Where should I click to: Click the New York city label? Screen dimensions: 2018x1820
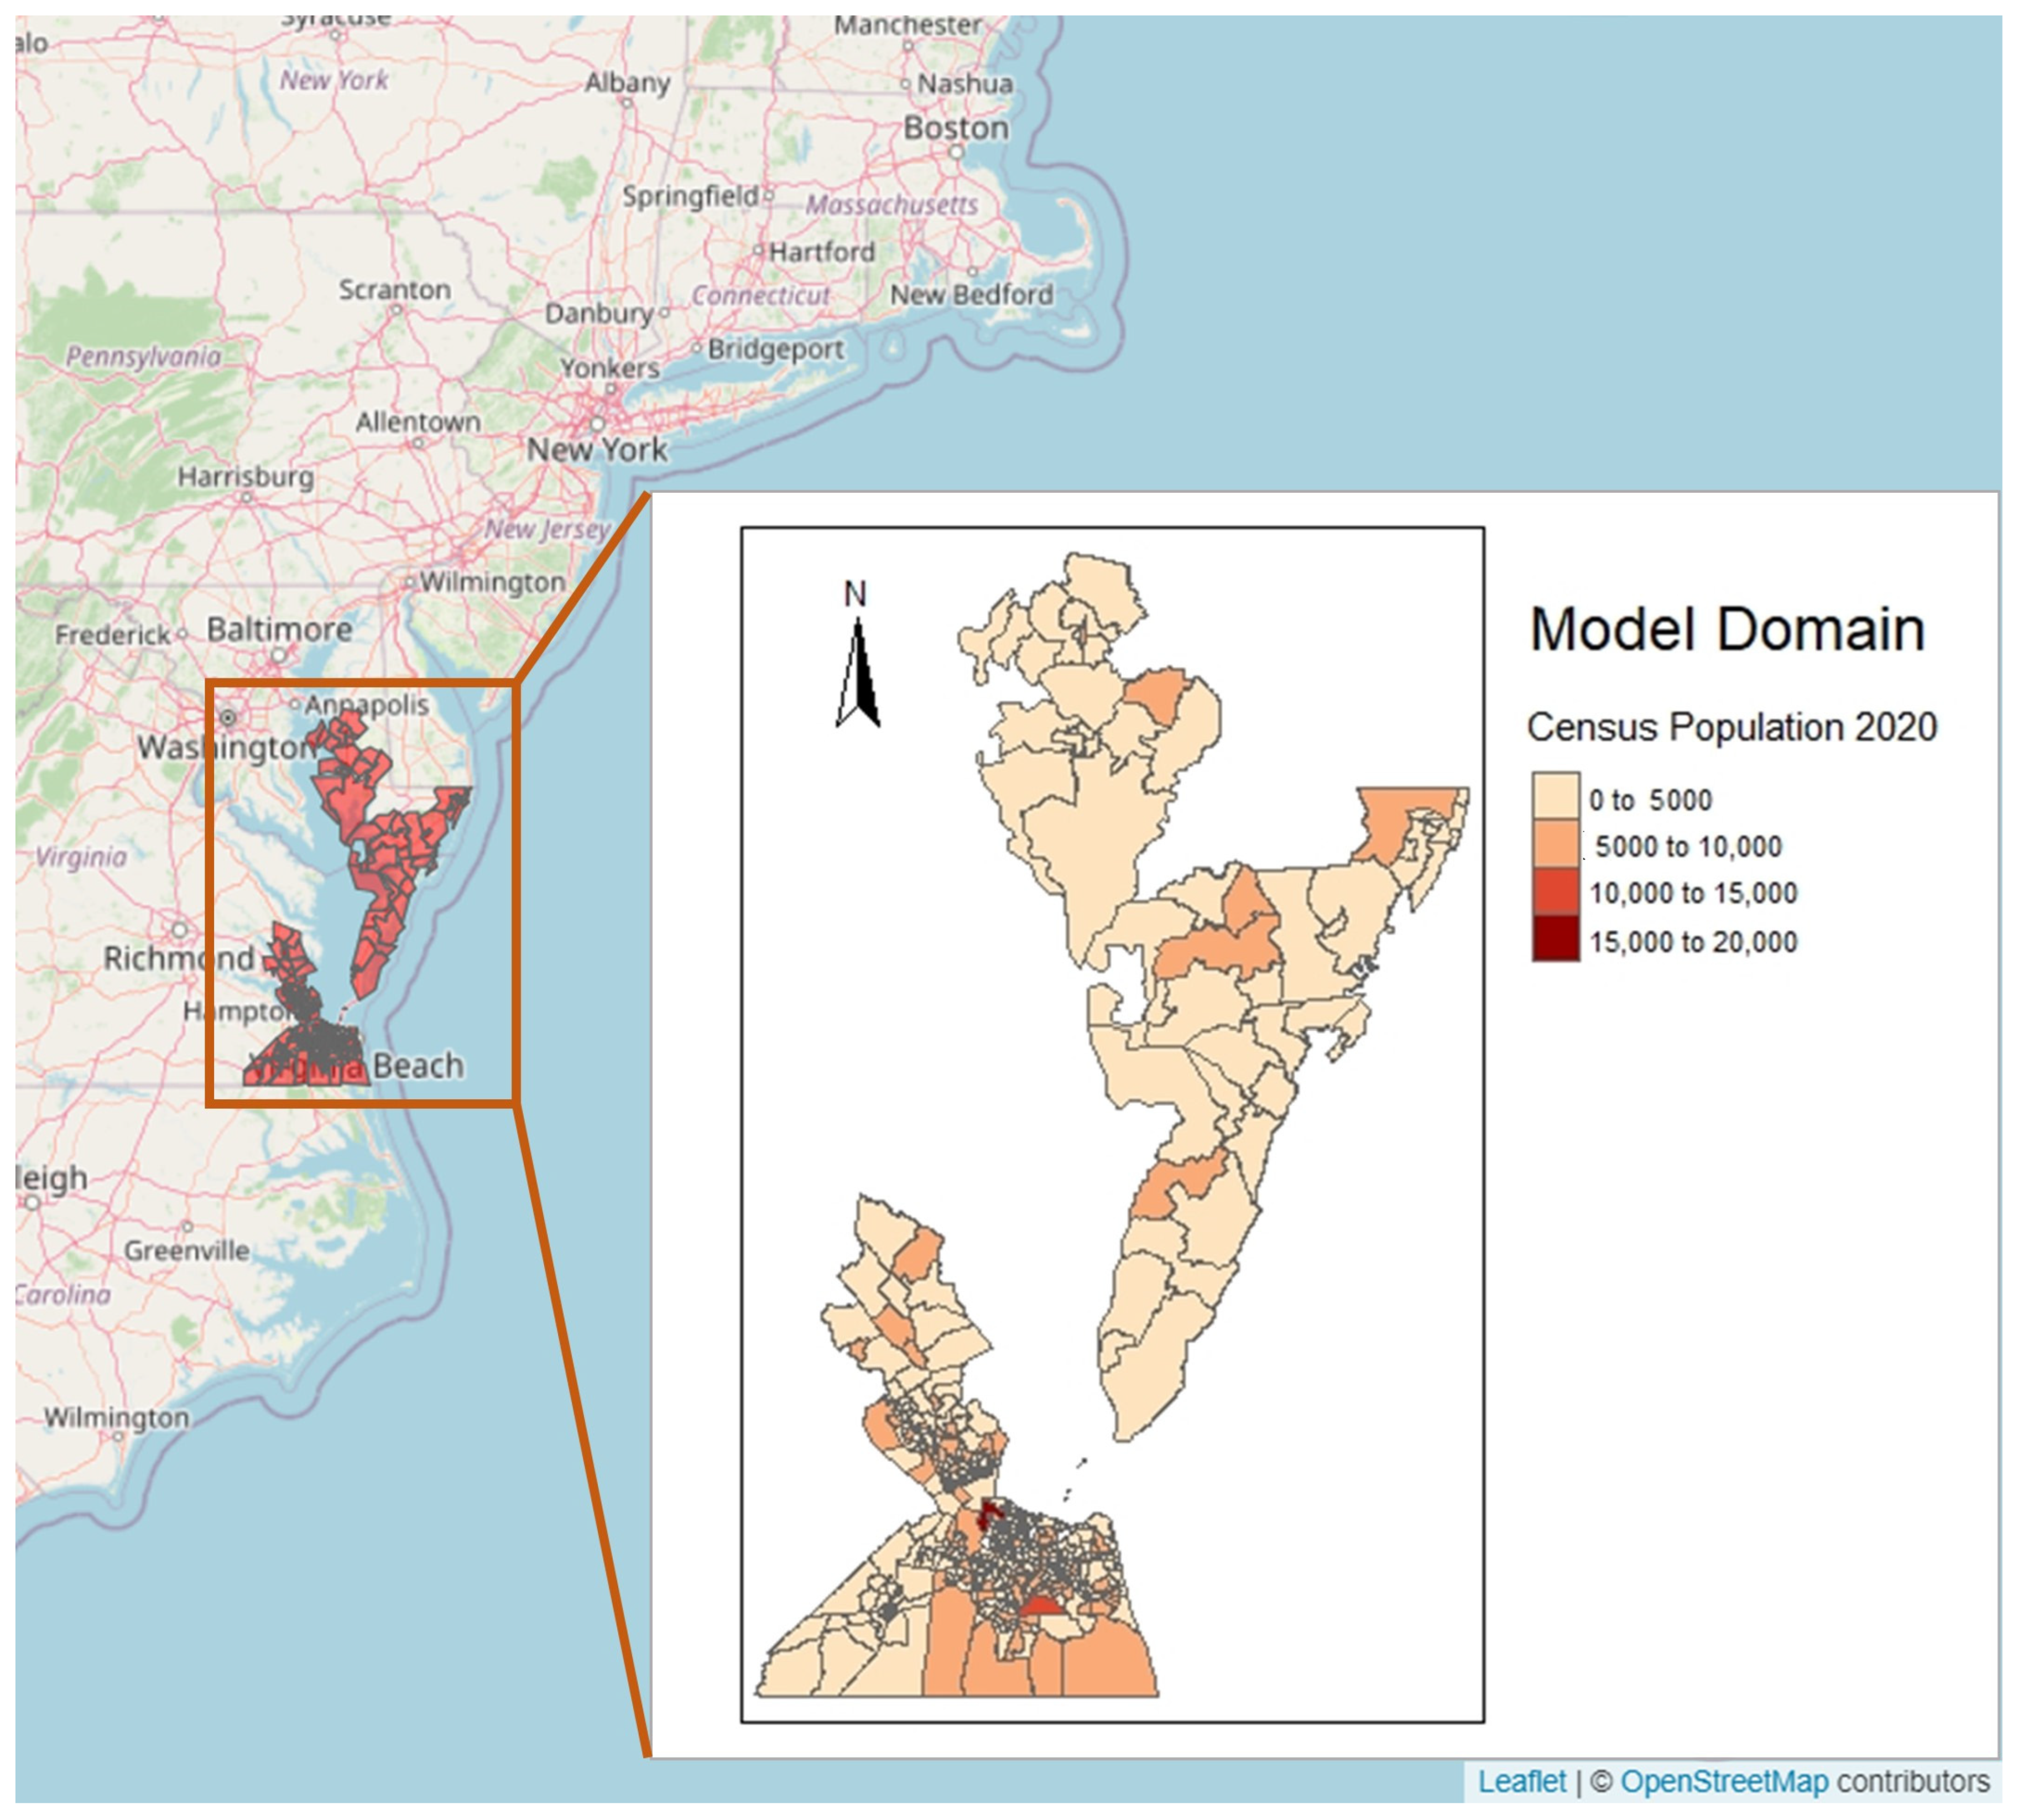tap(597, 450)
